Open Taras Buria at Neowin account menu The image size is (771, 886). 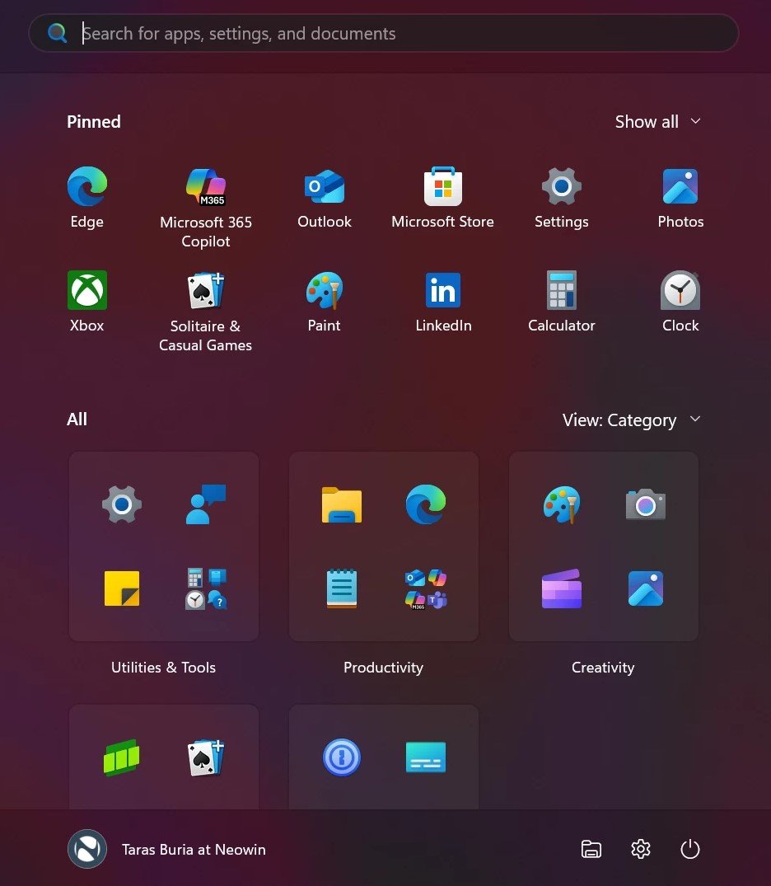click(166, 849)
